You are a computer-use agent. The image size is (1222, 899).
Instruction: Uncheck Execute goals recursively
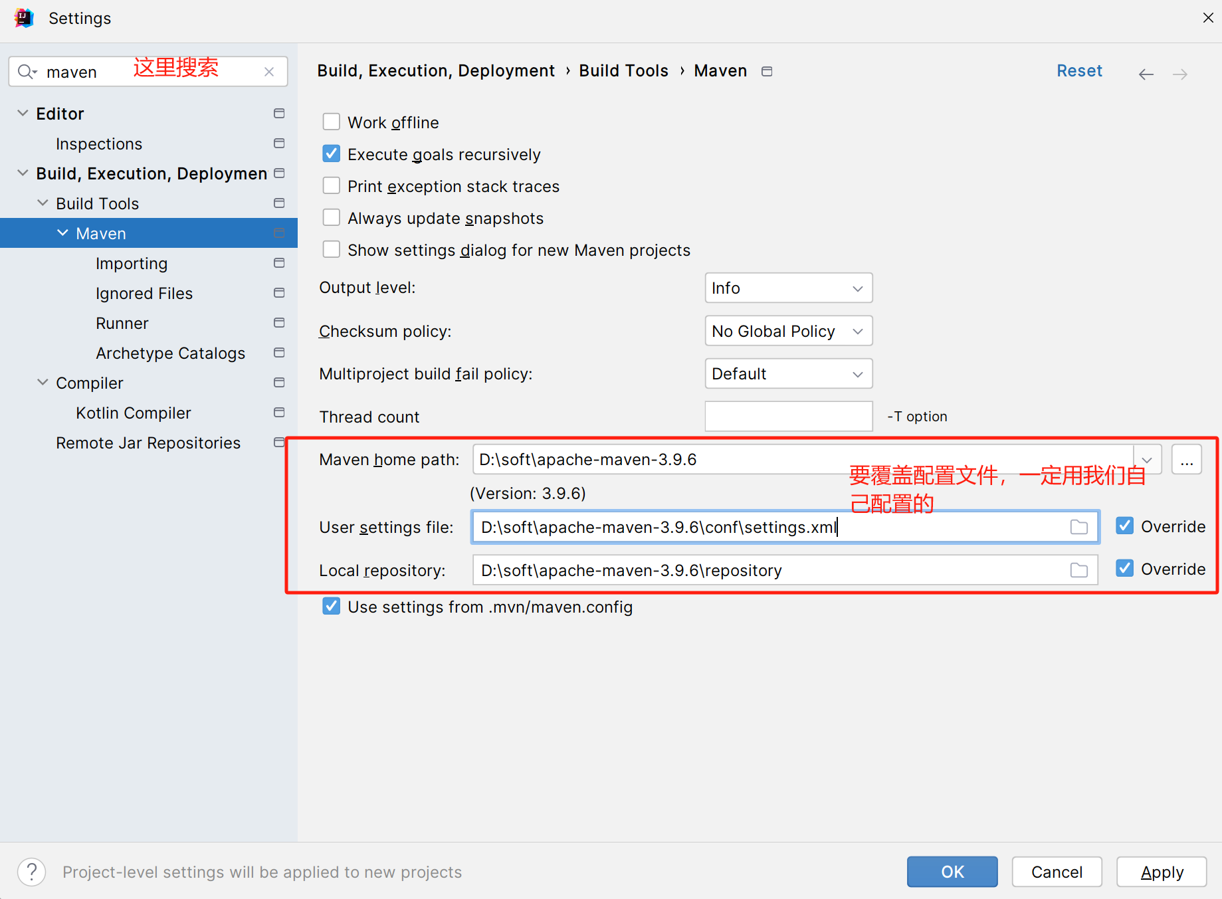coord(331,153)
